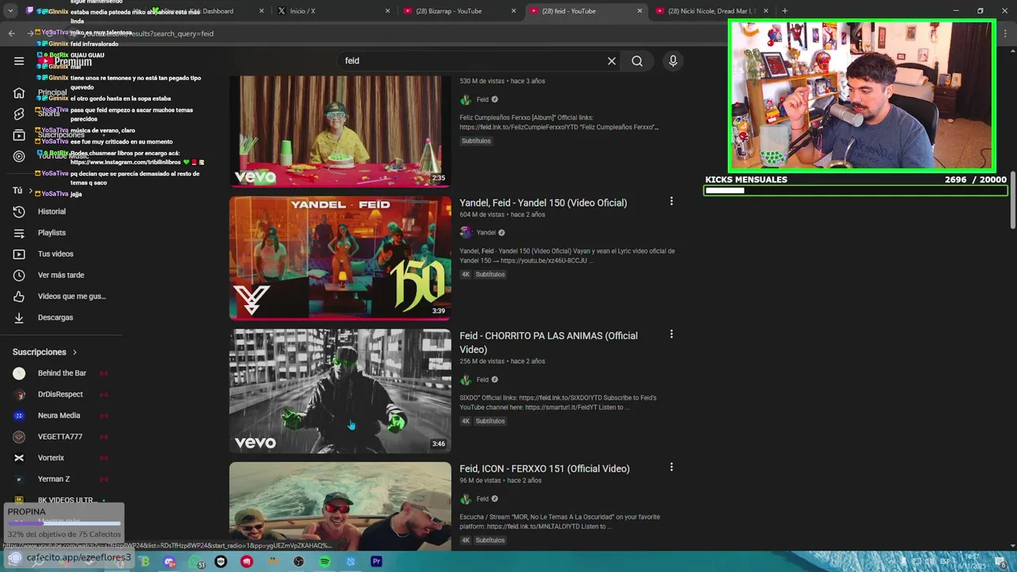Open the browser tab search dropdown
This screenshot has width=1017, height=572.
(x=10, y=11)
